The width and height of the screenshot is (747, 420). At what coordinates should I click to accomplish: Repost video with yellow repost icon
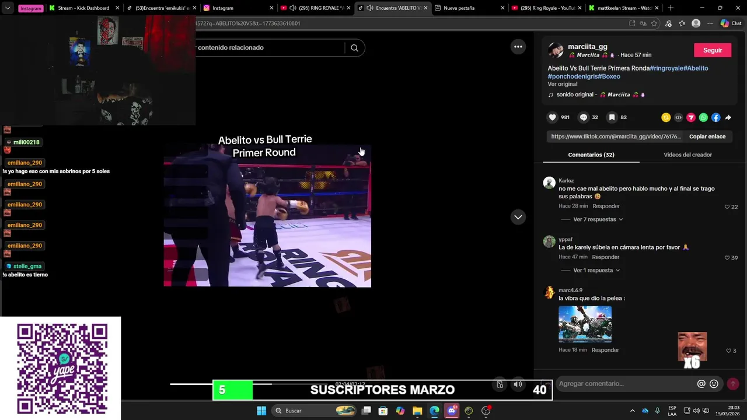(666, 117)
